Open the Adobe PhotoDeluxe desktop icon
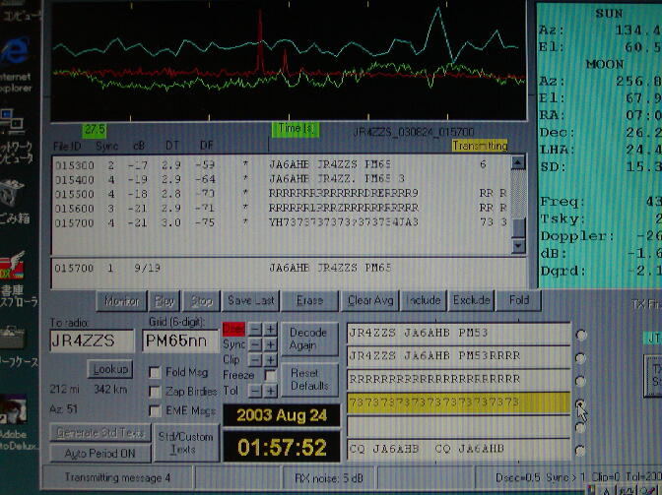This screenshot has height=495, width=662. pyautogui.click(x=17, y=412)
